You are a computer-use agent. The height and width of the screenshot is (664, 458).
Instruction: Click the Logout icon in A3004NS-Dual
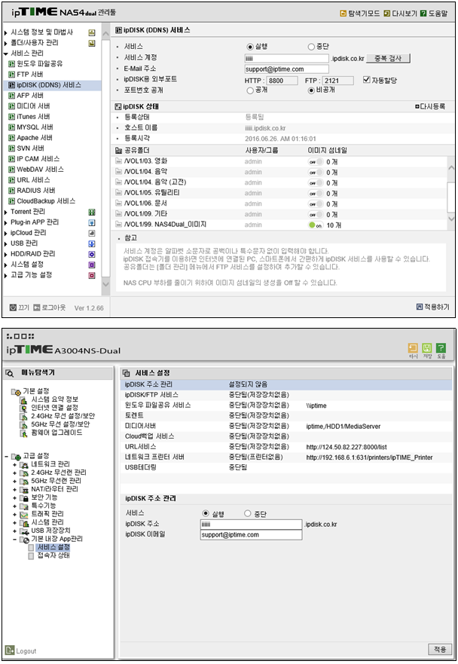(10, 650)
